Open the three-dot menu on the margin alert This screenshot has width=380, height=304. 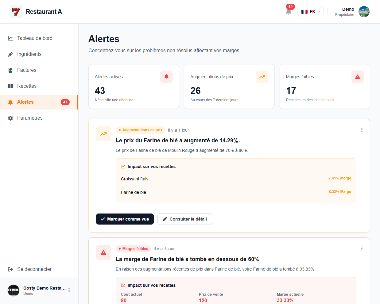(362, 248)
